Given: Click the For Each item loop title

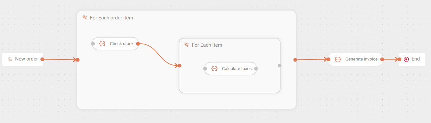Looking at the screenshot, I should tap(207, 45).
